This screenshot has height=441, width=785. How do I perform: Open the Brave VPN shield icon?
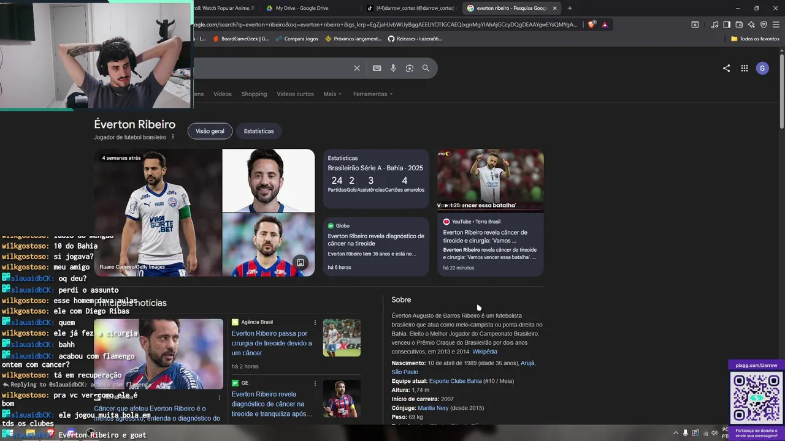point(764,24)
